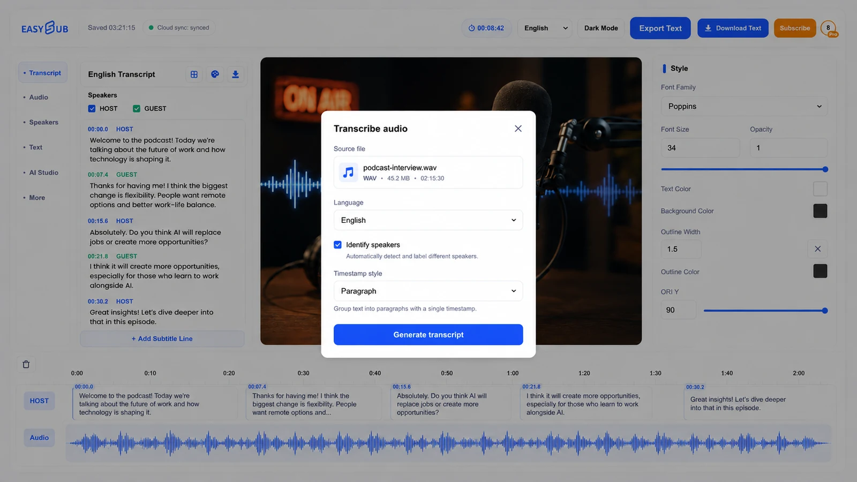Click the Download Text button
This screenshot has width=857, height=482.
tap(733, 28)
